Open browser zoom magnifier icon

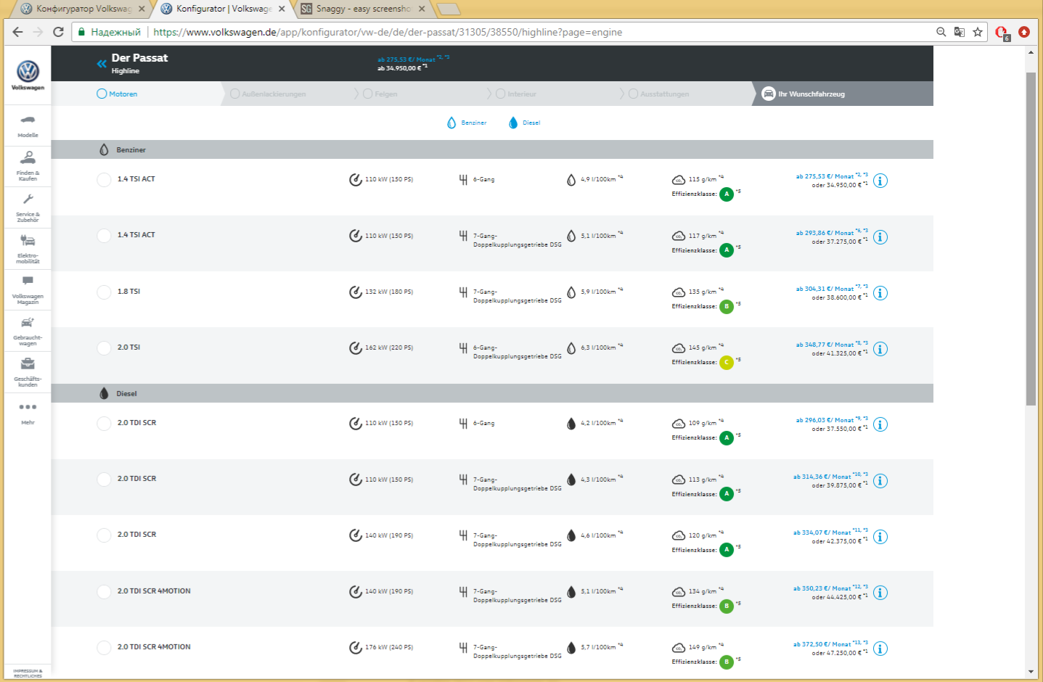pos(941,32)
